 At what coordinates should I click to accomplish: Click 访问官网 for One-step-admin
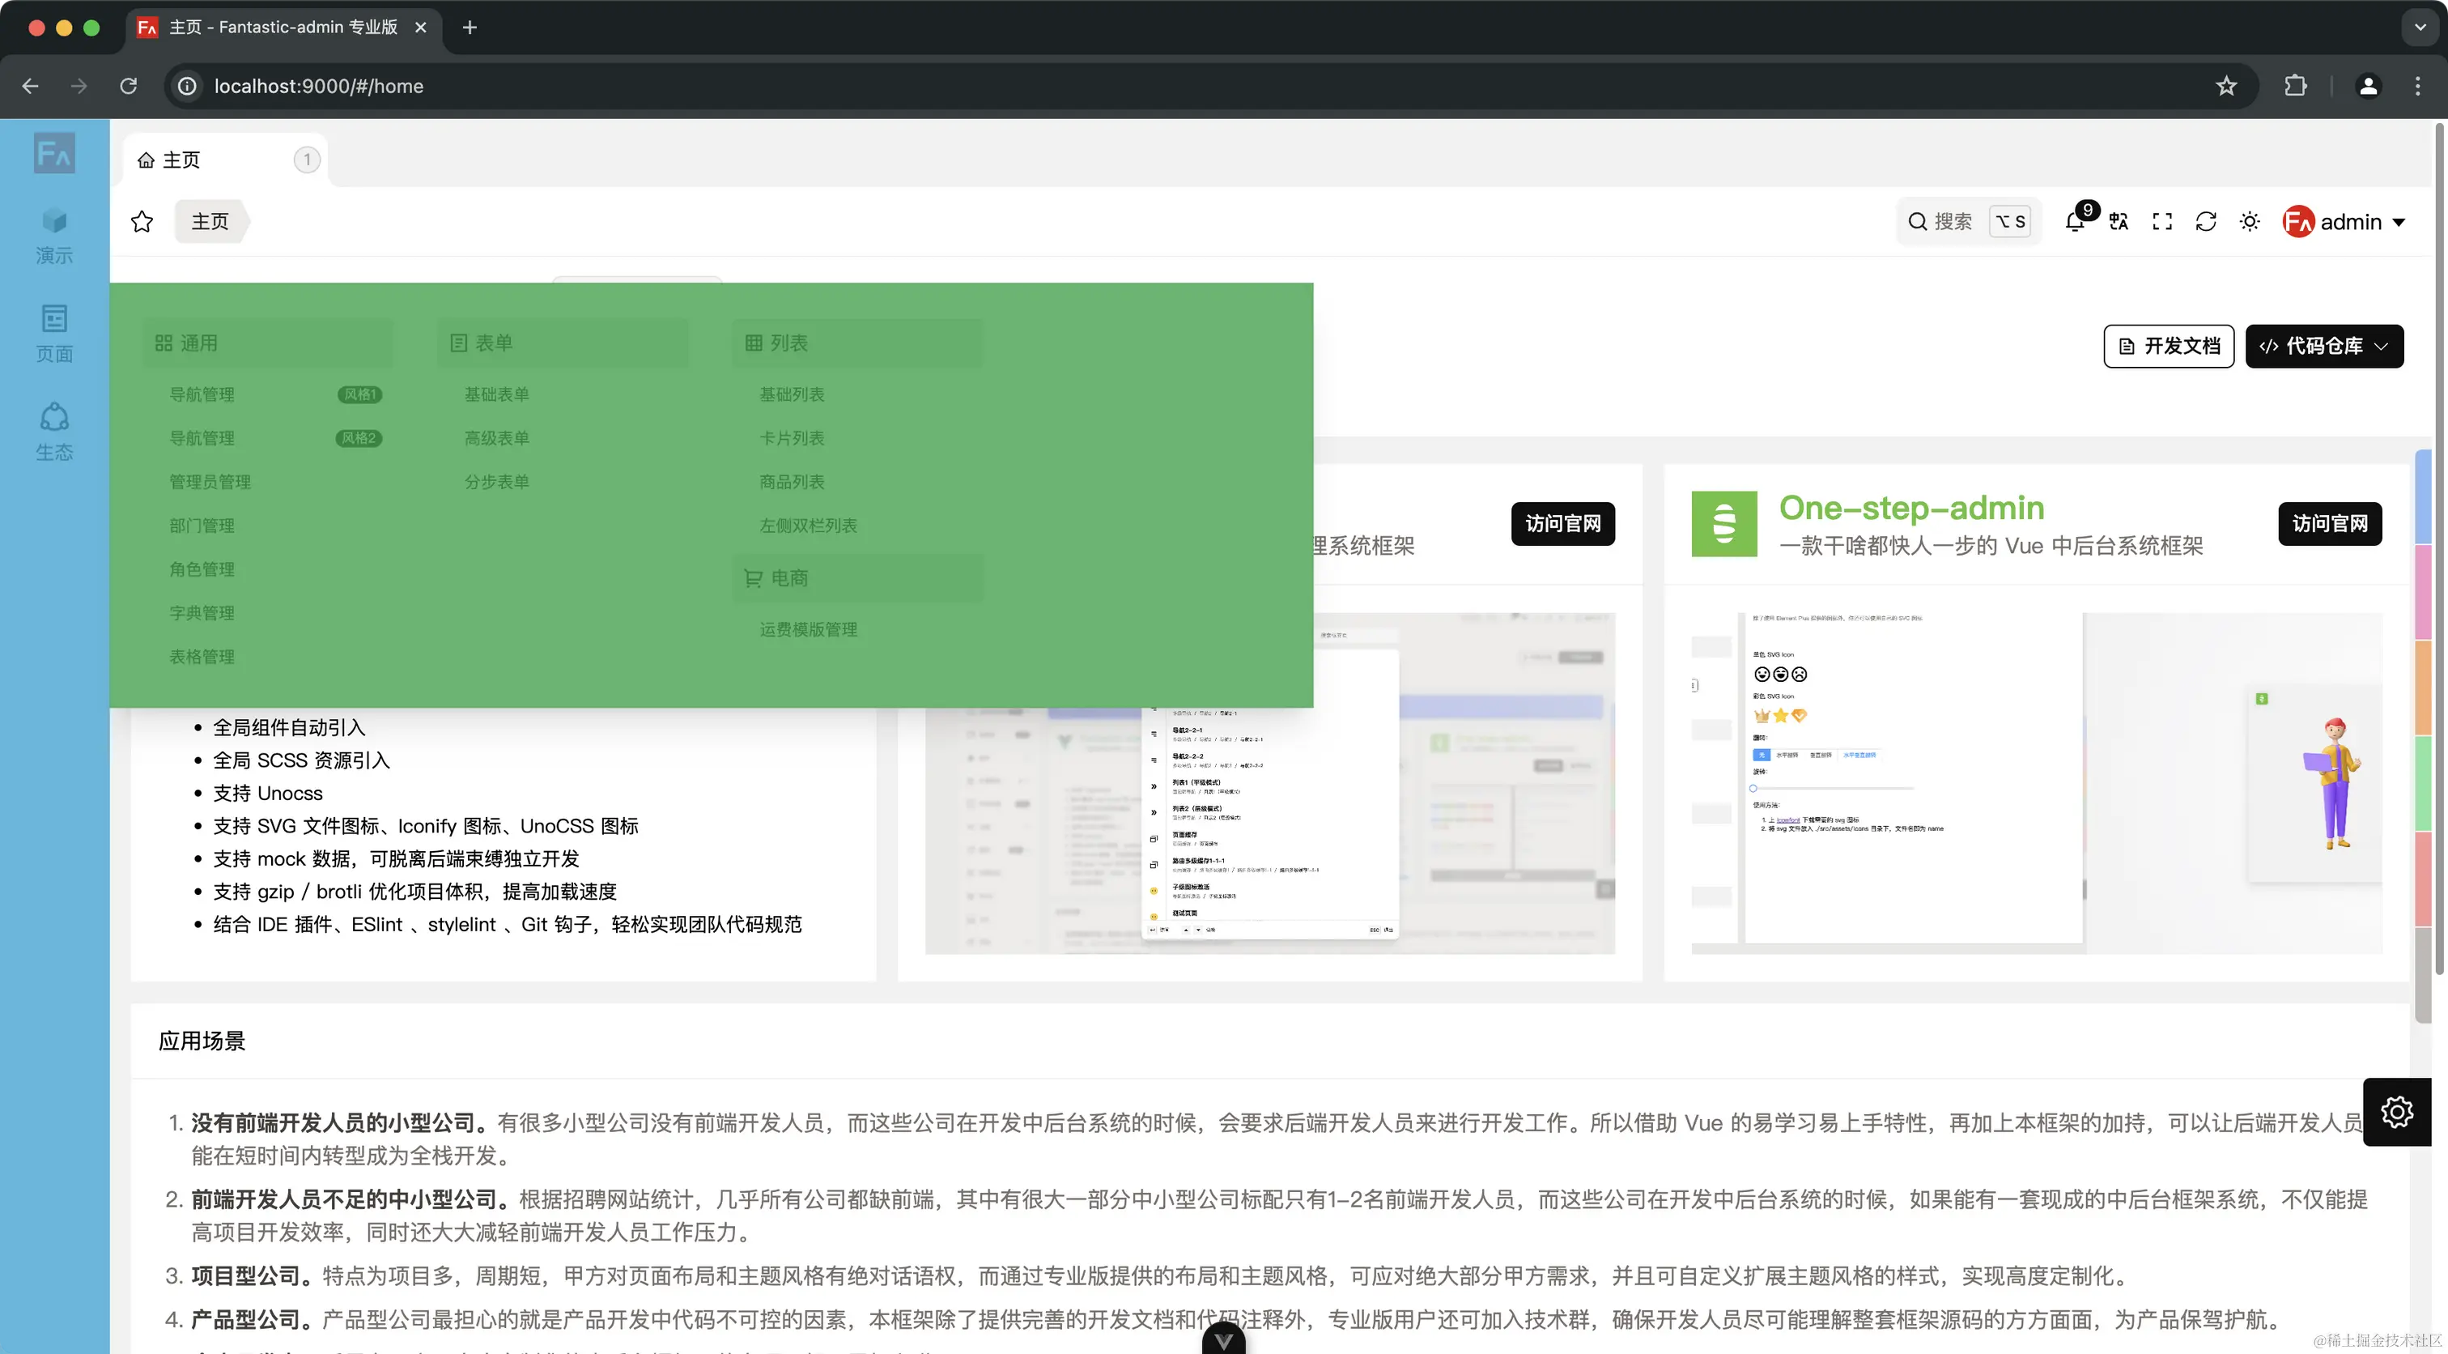(2329, 524)
